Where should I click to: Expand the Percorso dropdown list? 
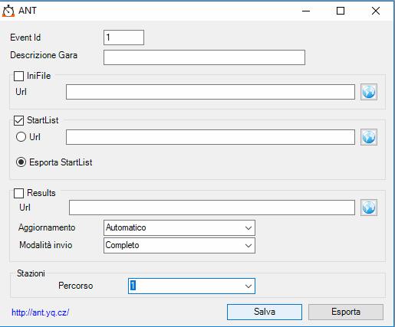click(x=192, y=286)
